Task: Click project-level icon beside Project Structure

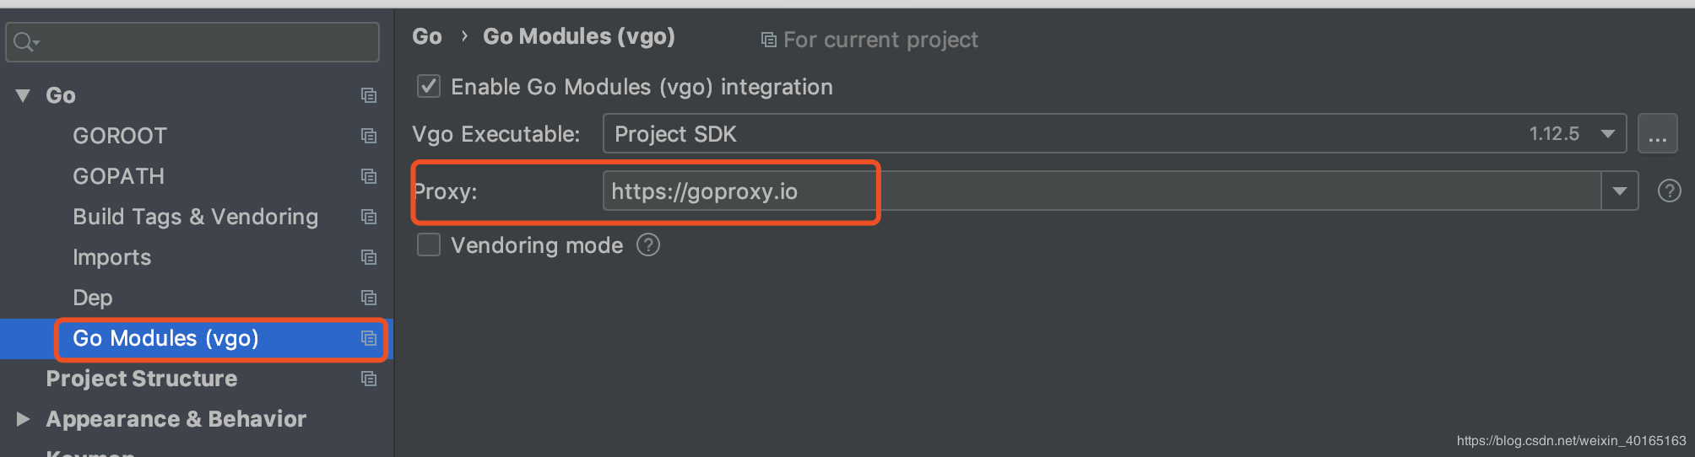Action: point(369,379)
